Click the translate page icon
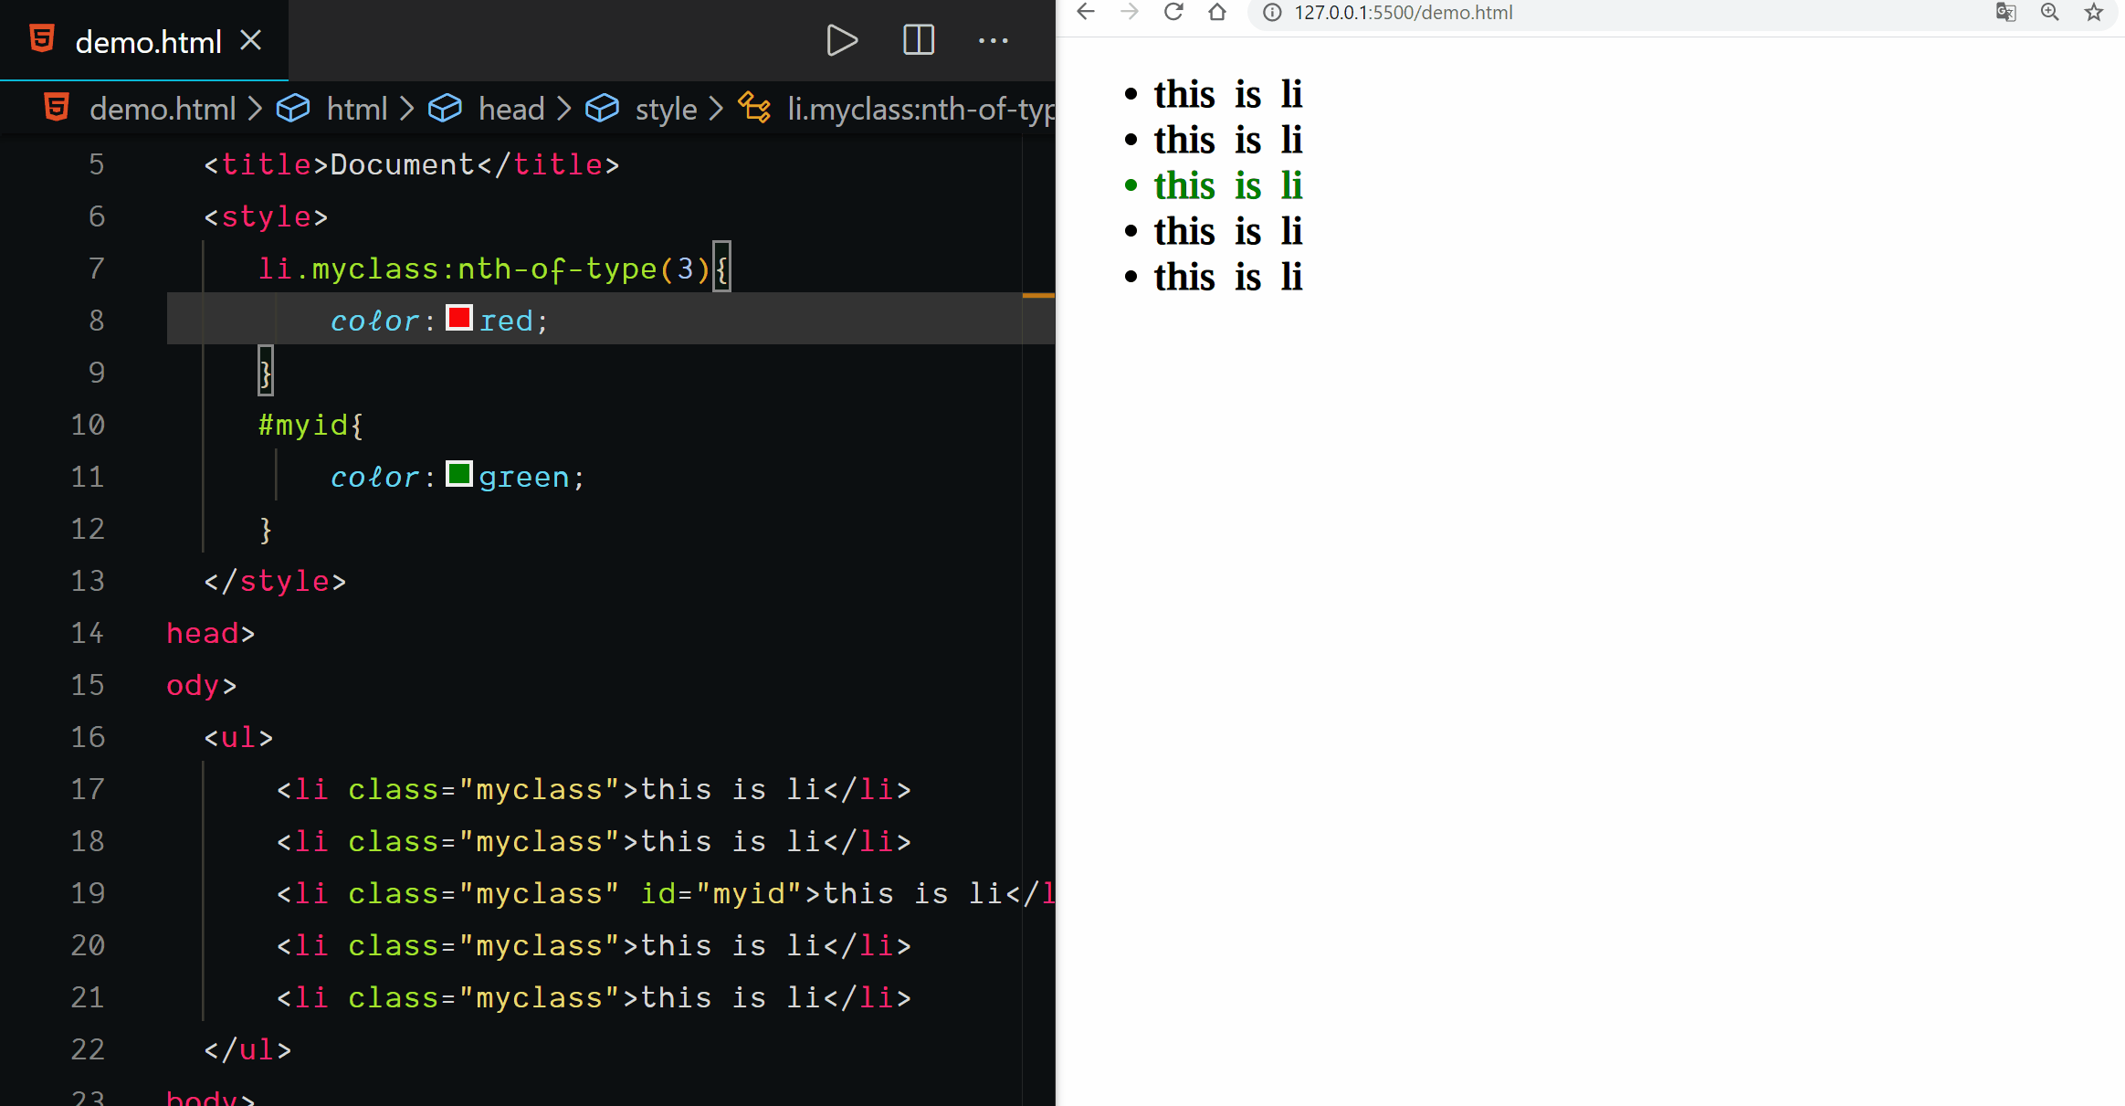The width and height of the screenshot is (2125, 1106). tap(2005, 12)
